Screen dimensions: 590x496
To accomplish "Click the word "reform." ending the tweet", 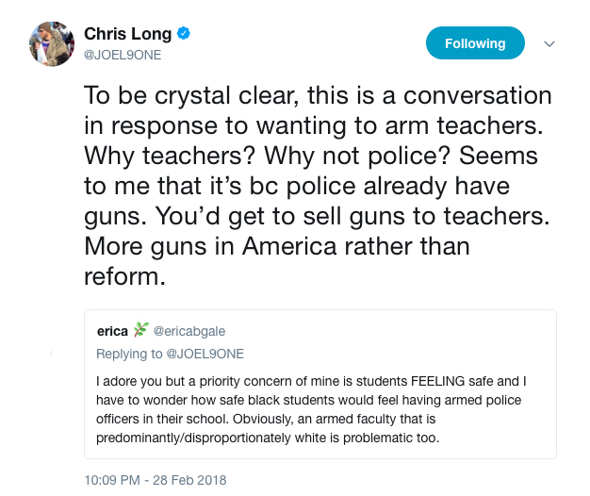I will tap(123, 277).
